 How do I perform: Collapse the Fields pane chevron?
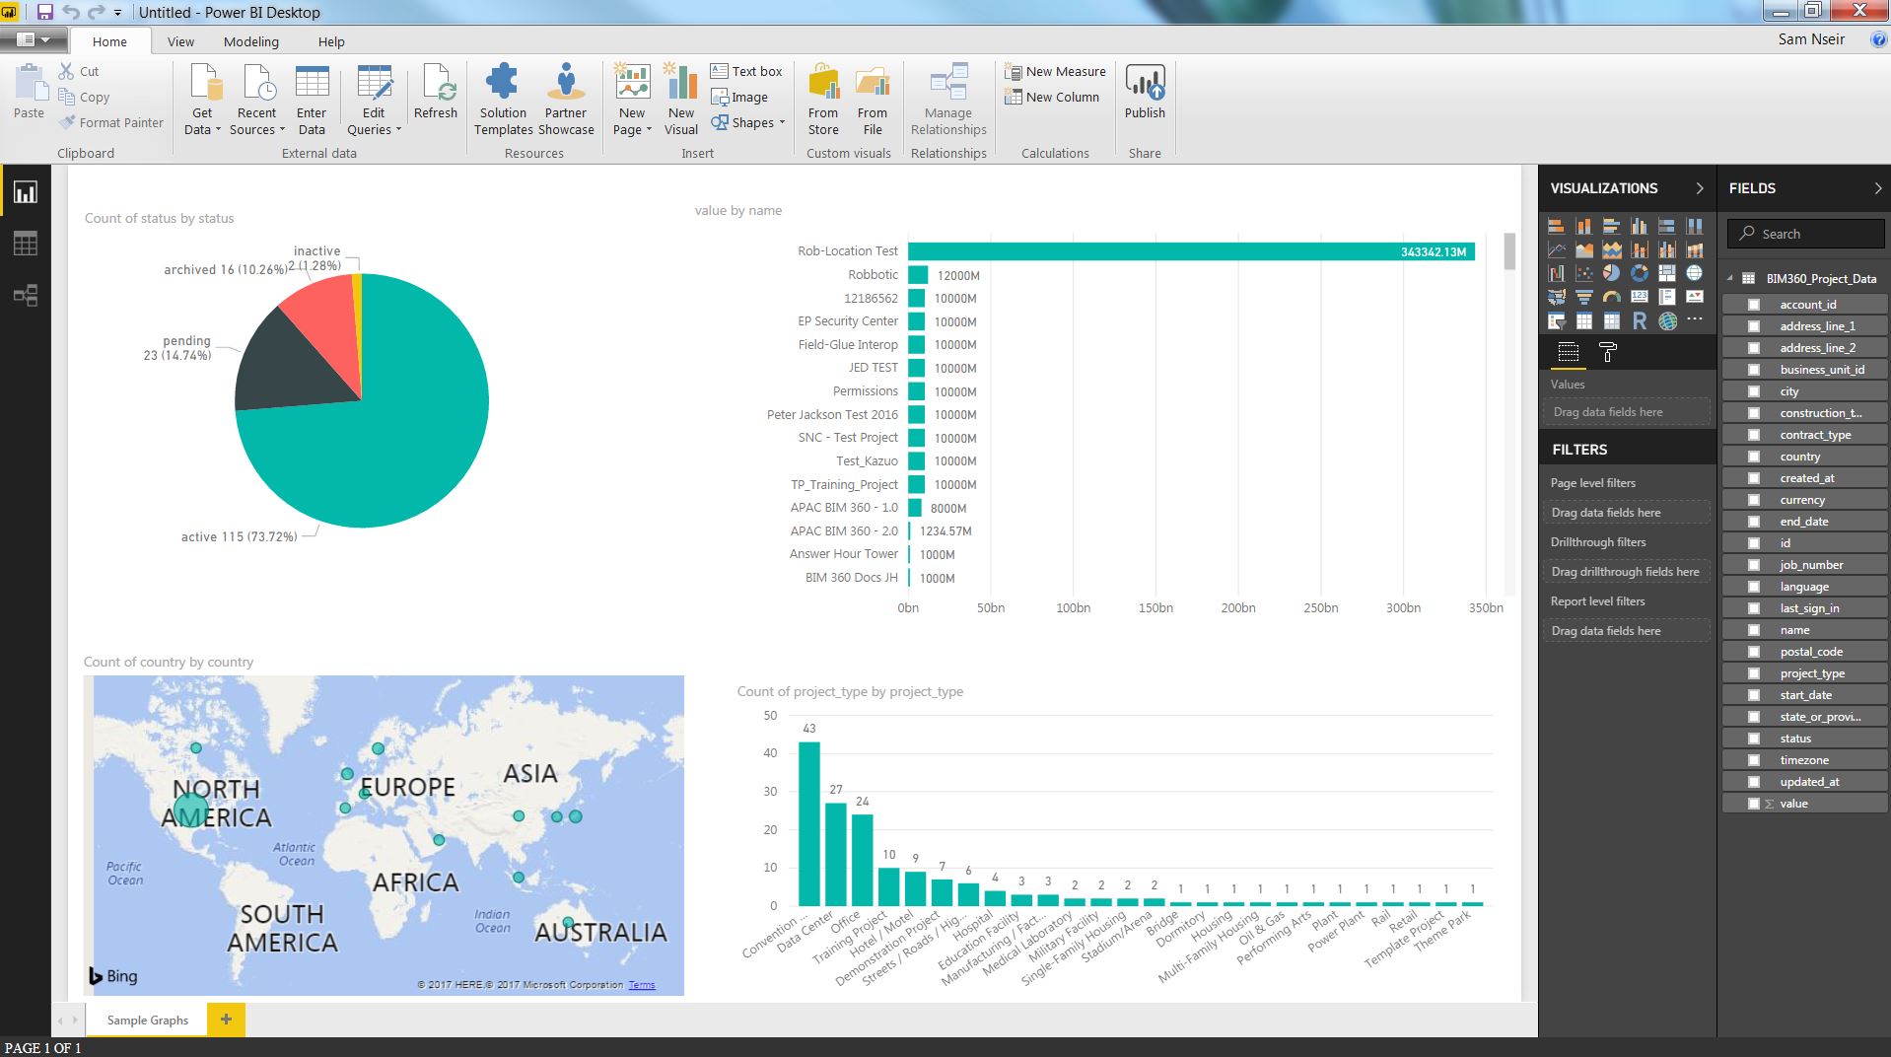1877,188
